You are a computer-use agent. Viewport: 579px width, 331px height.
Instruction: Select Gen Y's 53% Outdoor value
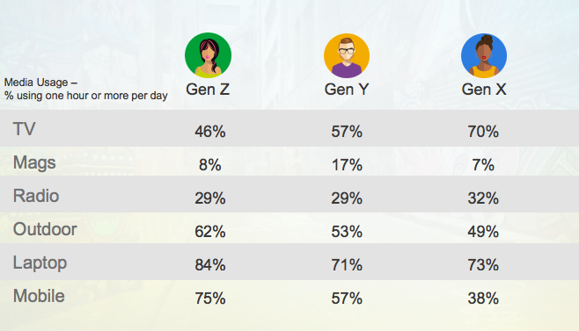click(347, 232)
